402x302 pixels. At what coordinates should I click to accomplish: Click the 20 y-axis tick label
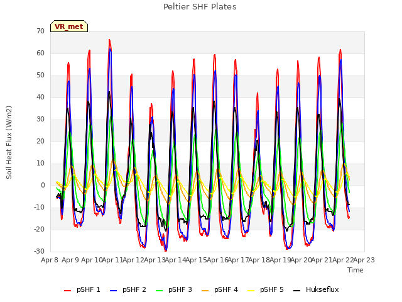[40, 141]
